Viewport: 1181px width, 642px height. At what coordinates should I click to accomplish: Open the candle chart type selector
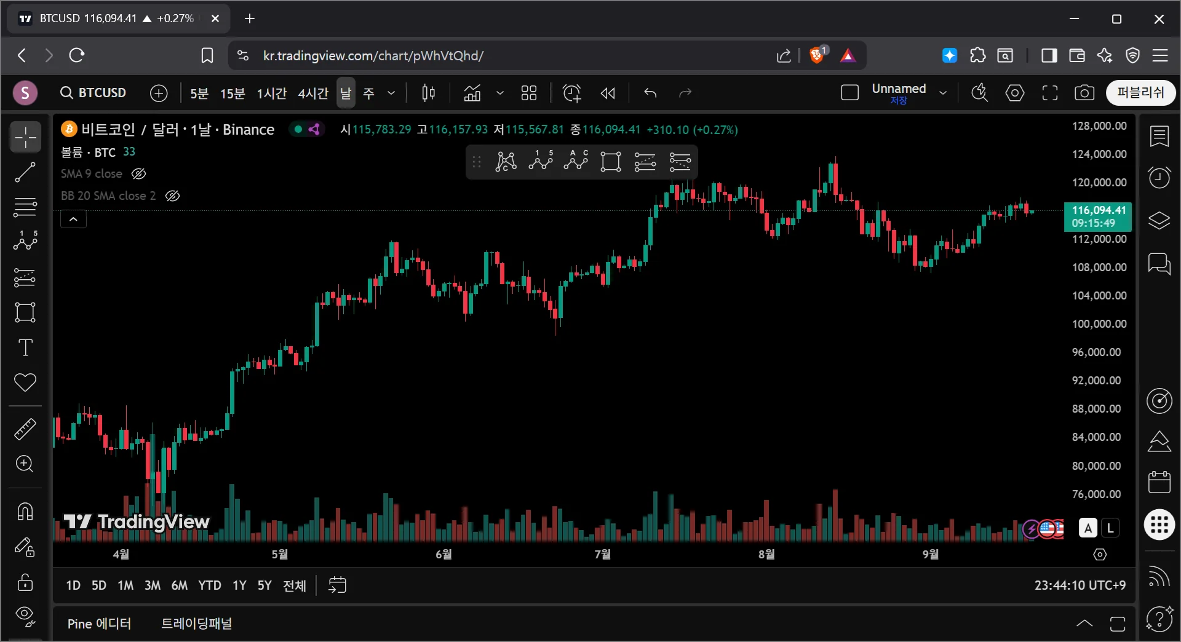click(429, 93)
